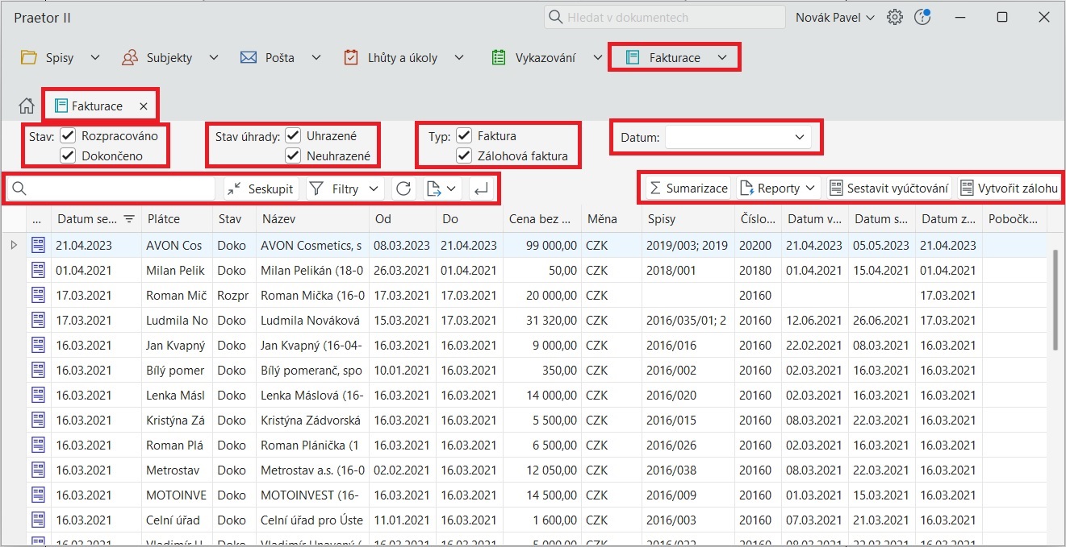The image size is (1066, 547).
Task: Click the vertical scrollbar of the table
Action: [1056, 298]
